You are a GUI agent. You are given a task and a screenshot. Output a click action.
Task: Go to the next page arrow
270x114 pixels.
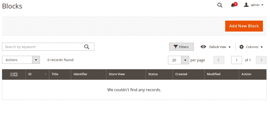[261, 60]
